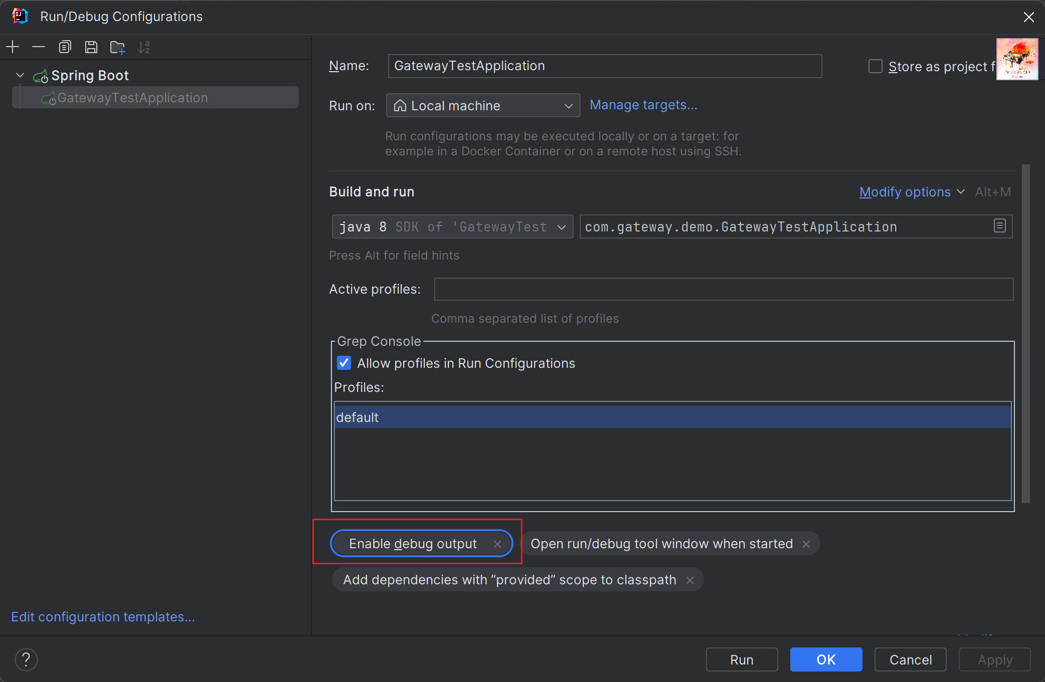Image resolution: width=1045 pixels, height=682 pixels.
Task: Click the Save configuration icon
Action: tap(91, 47)
